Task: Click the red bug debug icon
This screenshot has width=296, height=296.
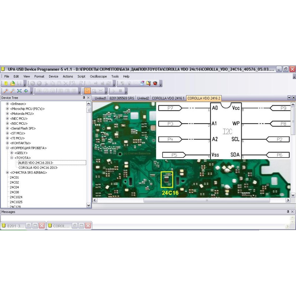Action: 155,83
